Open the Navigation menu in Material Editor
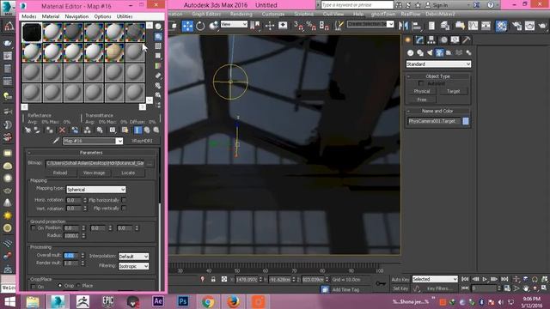Screen dimensions: 550x309 tap(76, 16)
